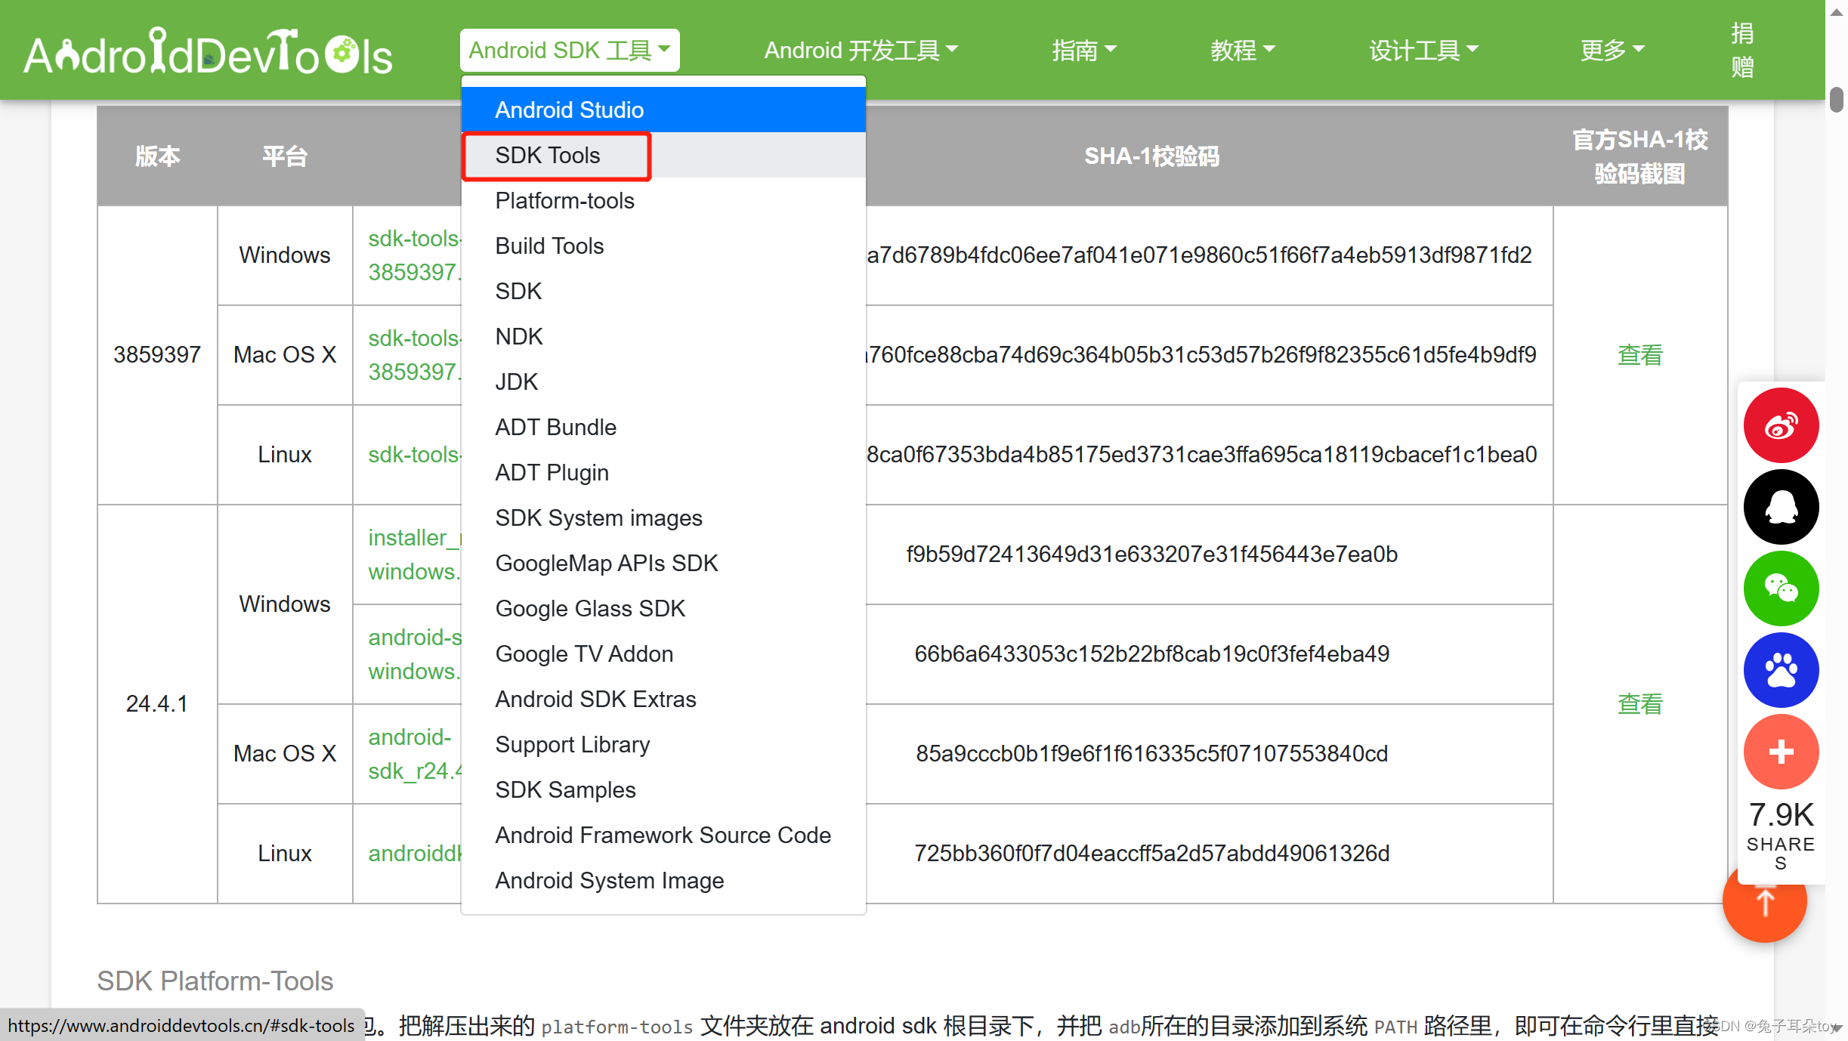Click the orange back-to-top arrow button
This screenshot has height=1041, width=1848.
coord(1765,904)
